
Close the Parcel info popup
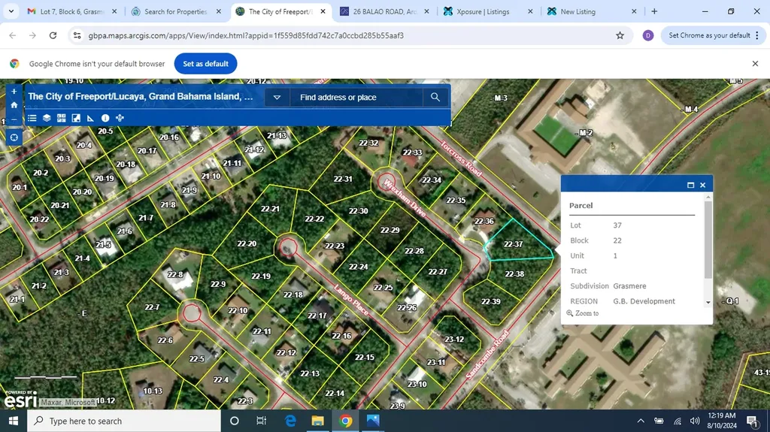[702, 185]
